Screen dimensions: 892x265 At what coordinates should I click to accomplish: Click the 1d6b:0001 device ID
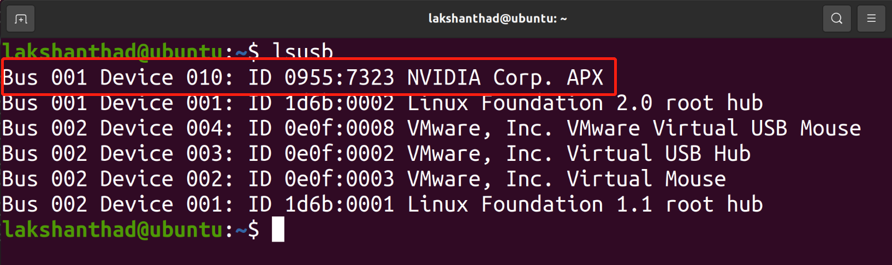(339, 204)
